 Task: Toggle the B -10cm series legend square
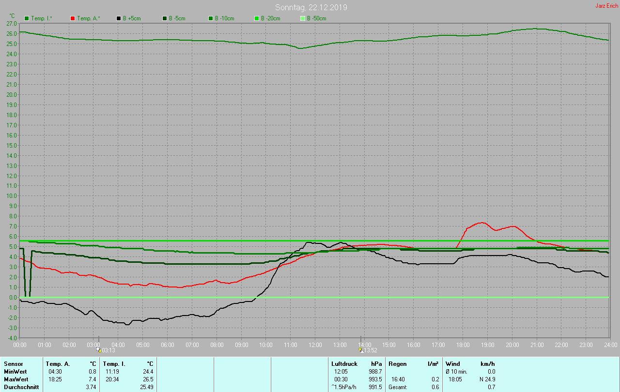point(211,18)
